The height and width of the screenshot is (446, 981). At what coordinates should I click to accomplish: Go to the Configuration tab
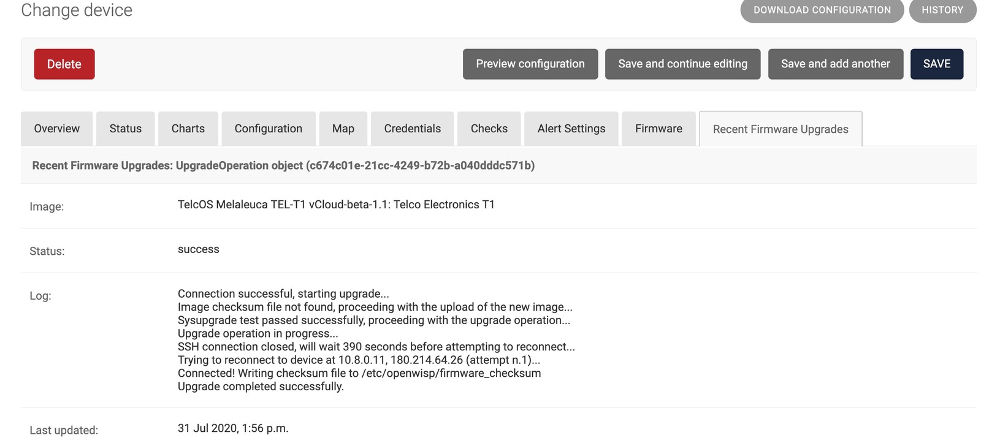(x=269, y=129)
